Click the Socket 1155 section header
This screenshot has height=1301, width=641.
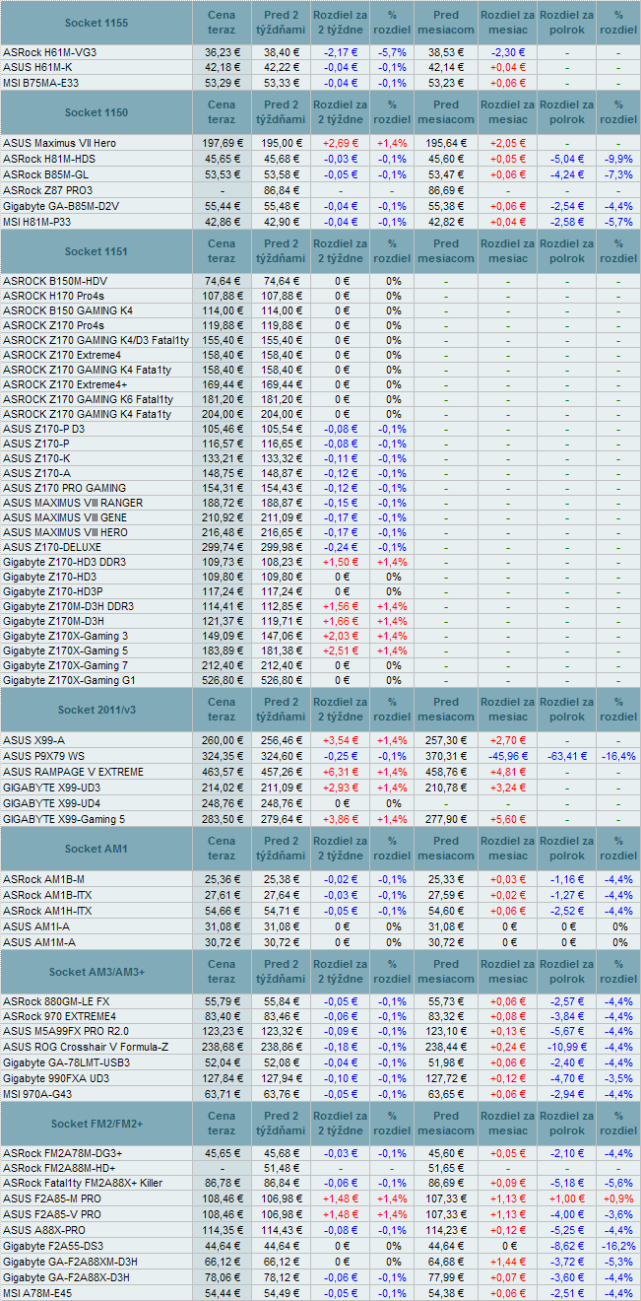click(96, 22)
